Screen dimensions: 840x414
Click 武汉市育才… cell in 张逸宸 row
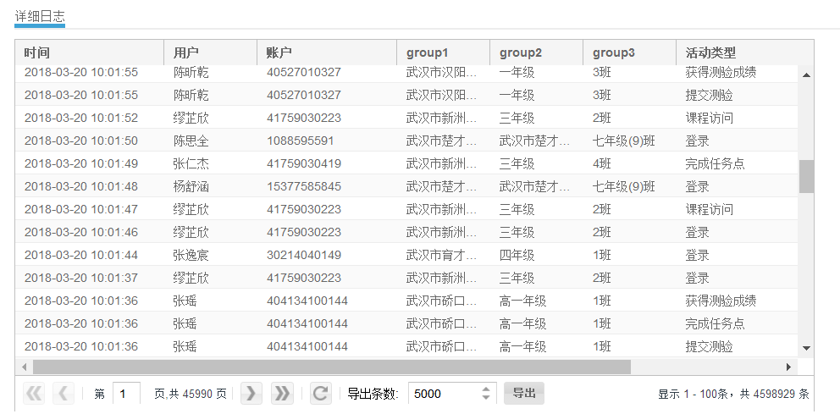(x=441, y=255)
